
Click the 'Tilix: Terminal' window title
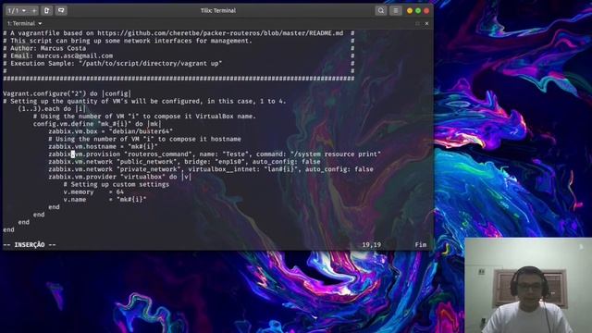[x=218, y=10]
